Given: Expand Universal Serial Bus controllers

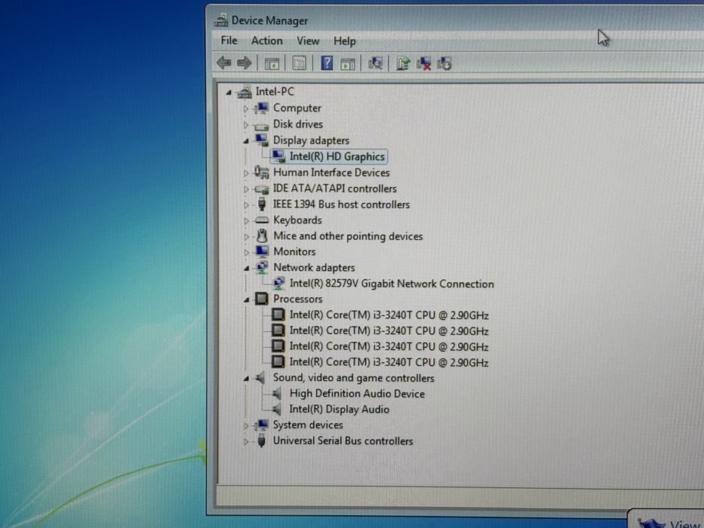Looking at the screenshot, I should (x=245, y=441).
